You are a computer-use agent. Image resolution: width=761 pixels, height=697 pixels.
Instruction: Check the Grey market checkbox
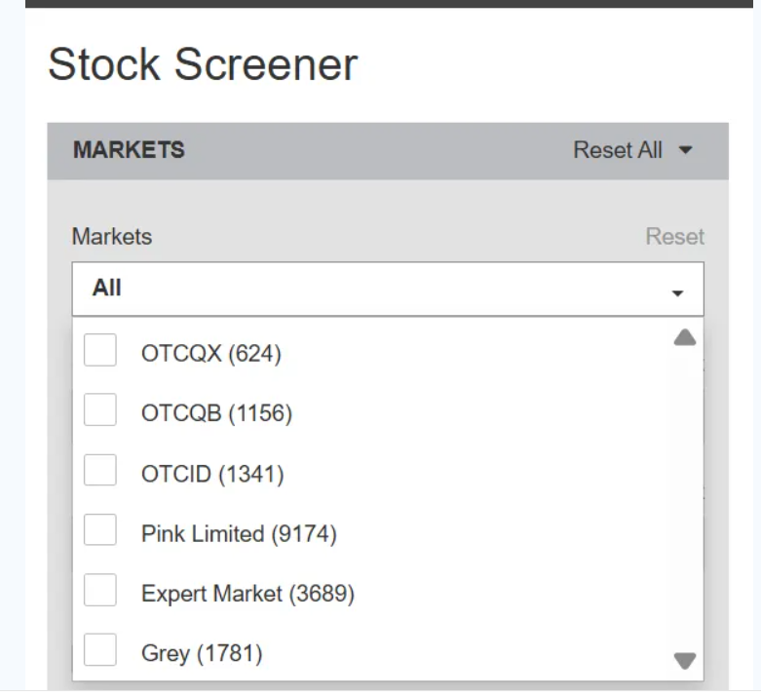pyautogui.click(x=99, y=650)
